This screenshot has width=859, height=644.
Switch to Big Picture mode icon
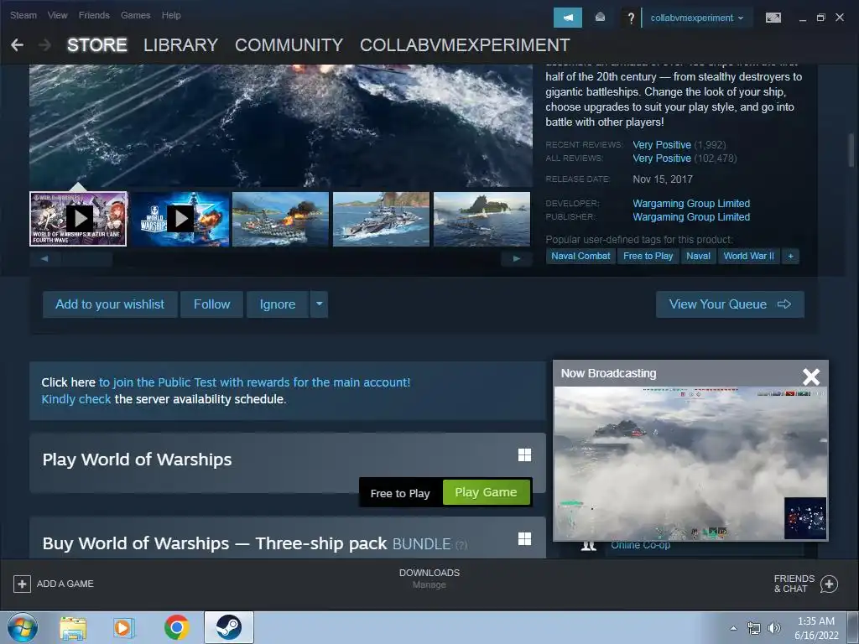click(773, 18)
